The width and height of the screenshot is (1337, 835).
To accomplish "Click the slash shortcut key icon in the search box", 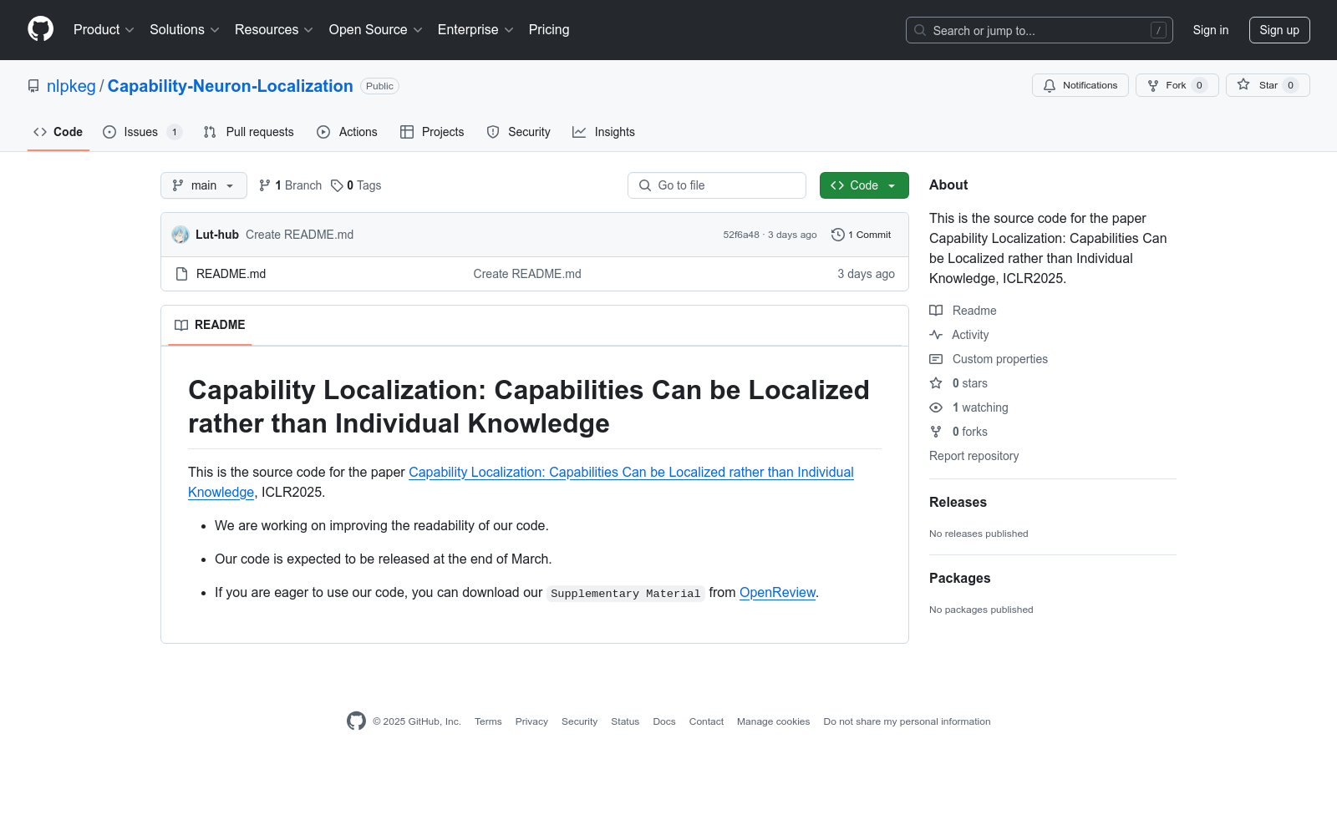I will (x=1158, y=30).
